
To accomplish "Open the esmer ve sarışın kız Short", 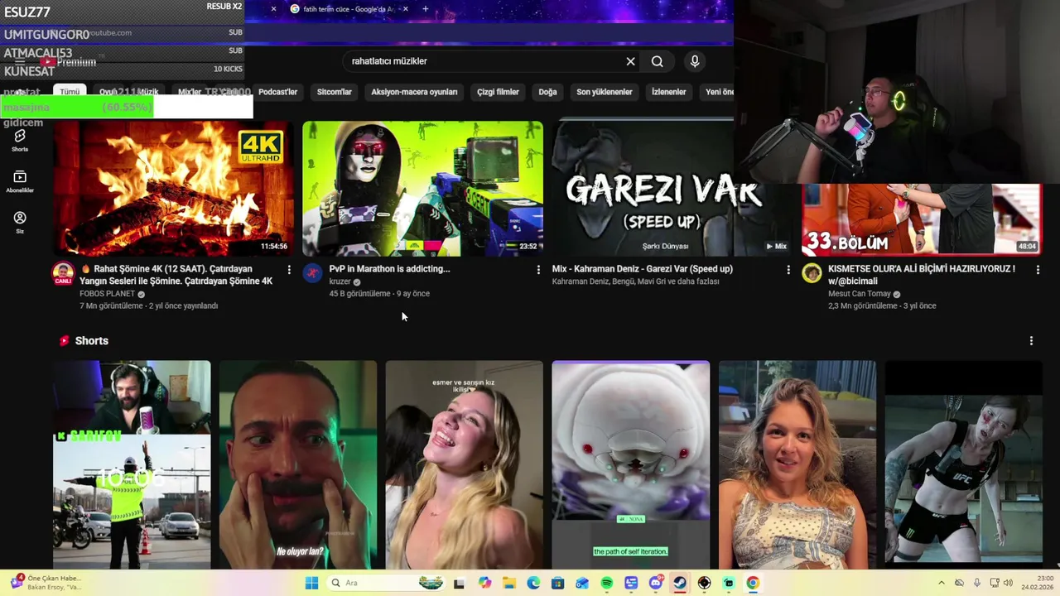I will click(465, 464).
